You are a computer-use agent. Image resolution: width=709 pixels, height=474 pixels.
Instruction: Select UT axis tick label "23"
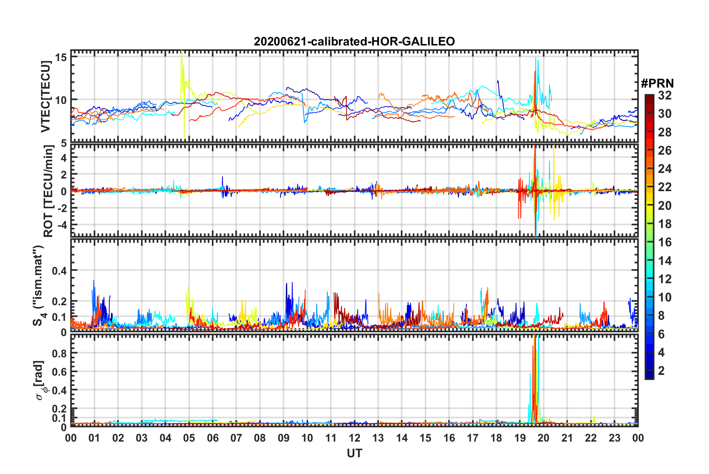click(x=615, y=438)
